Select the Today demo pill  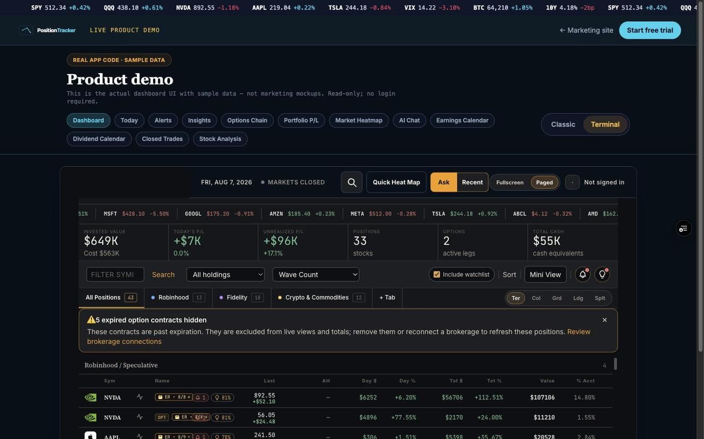click(x=129, y=120)
